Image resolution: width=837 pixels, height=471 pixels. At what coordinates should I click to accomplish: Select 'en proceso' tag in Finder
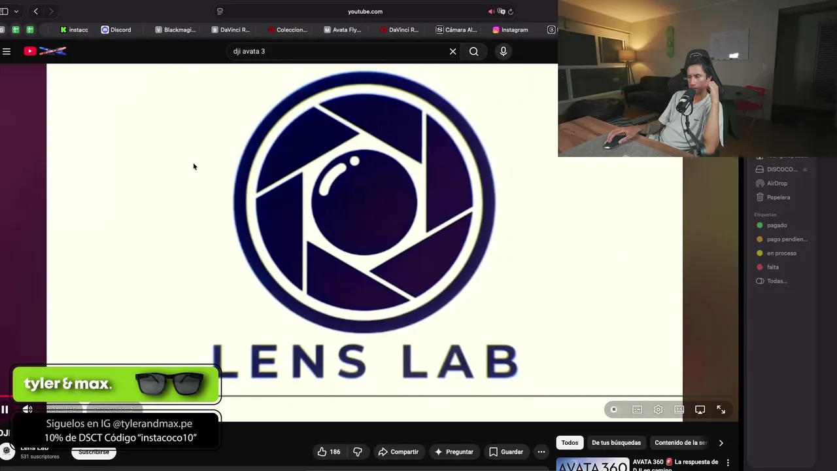pos(776,253)
